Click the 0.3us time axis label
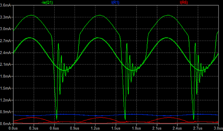The height and width of the screenshot is (131, 223). click(x=34, y=128)
